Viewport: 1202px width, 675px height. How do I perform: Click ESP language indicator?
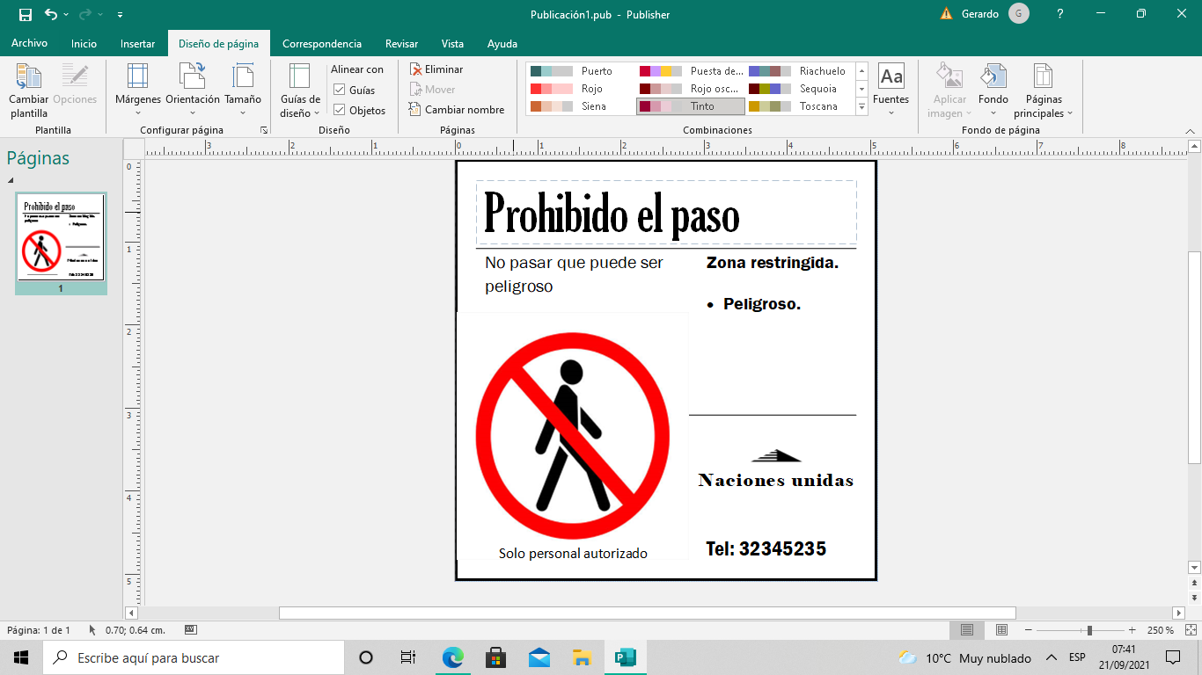point(1077,657)
